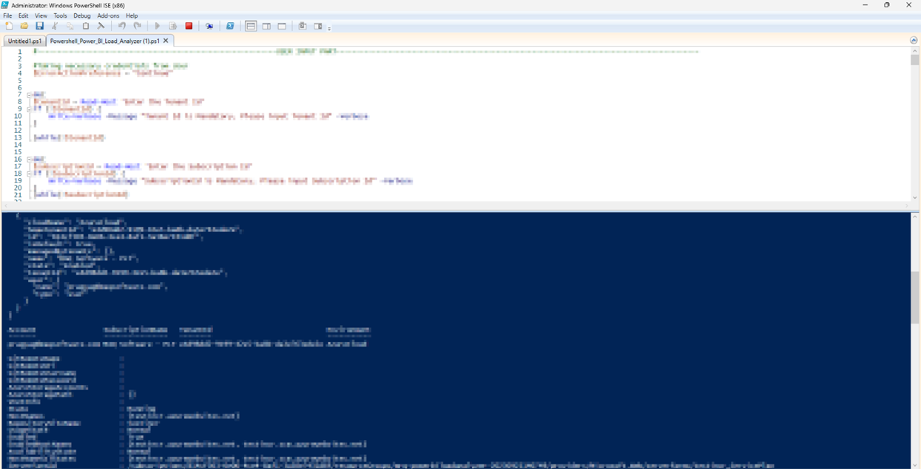Close the Powershell_Power_BI_Load_Analyzer tab
The image size is (921, 469).
(x=166, y=41)
